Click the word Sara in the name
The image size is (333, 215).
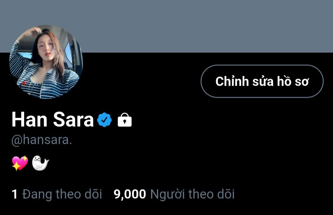pyautogui.click(x=73, y=120)
